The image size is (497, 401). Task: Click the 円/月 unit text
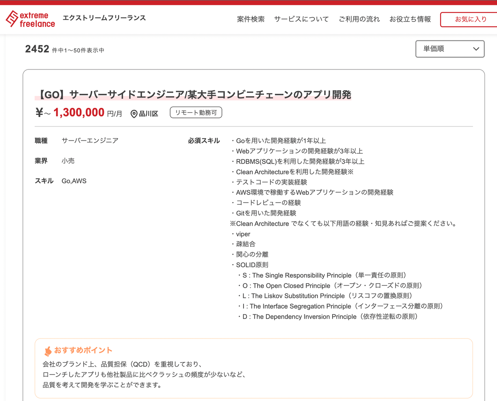click(115, 114)
